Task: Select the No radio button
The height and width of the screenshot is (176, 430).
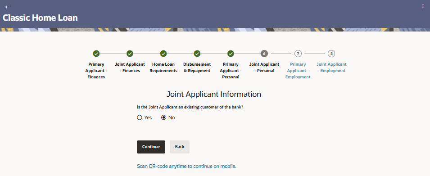Action: pos(164,117)
